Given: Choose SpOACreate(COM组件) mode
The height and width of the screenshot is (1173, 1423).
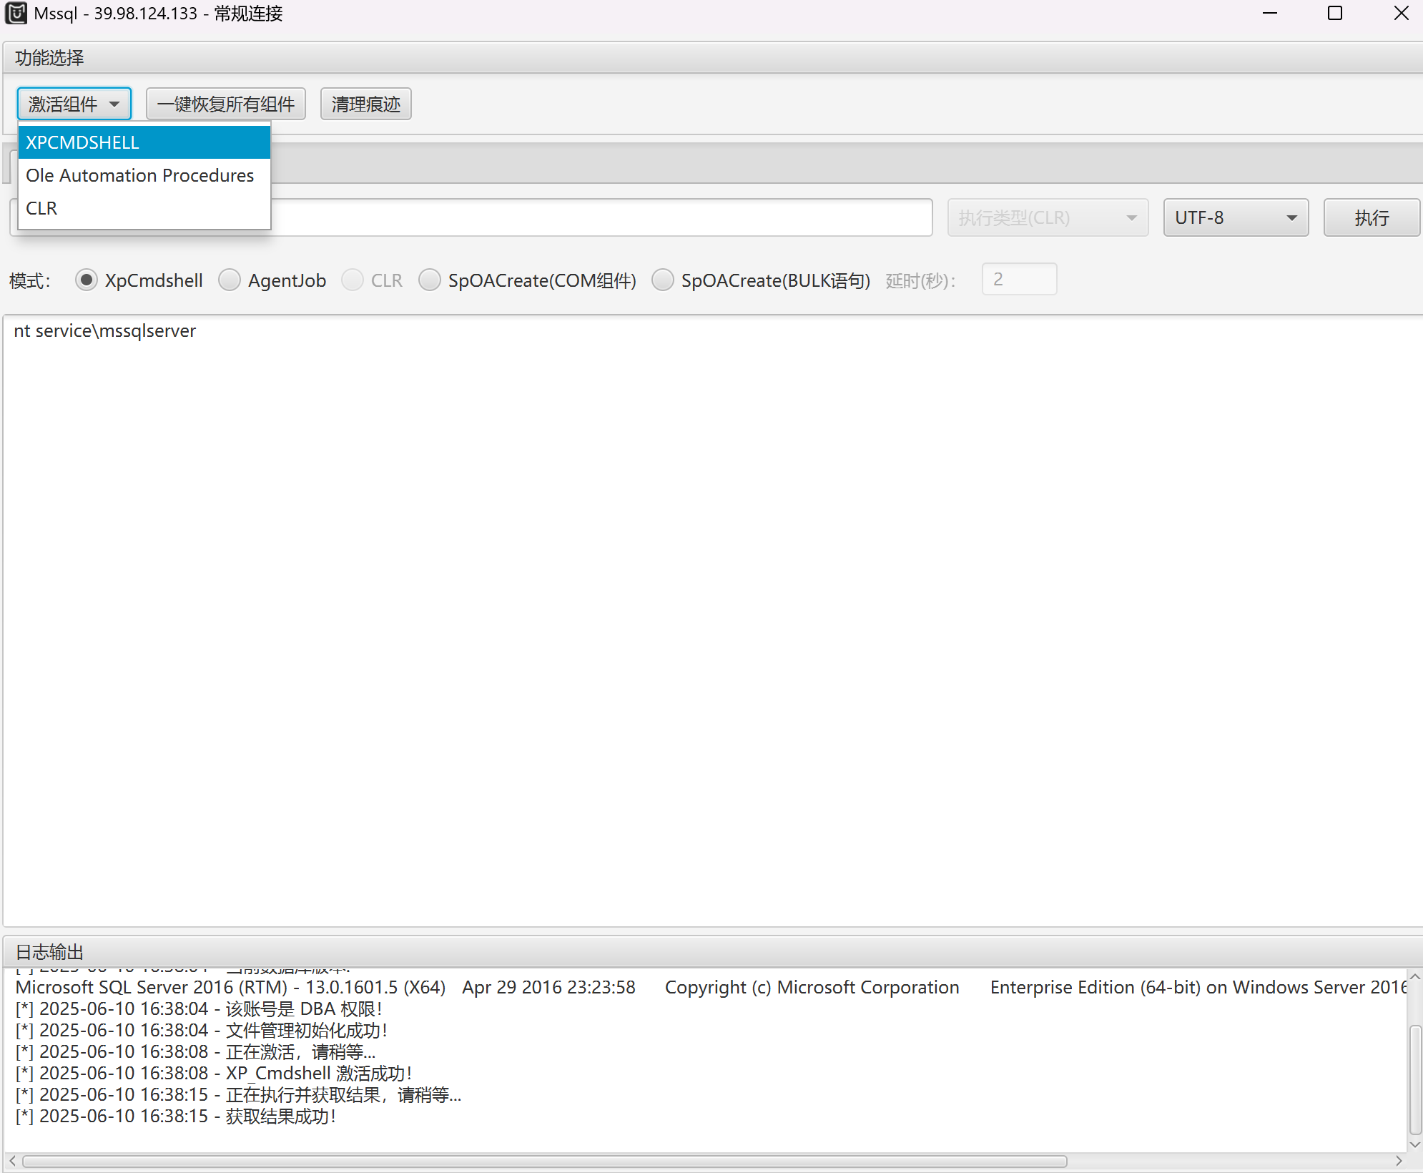Looking at the screenshot, I should 430,280.
